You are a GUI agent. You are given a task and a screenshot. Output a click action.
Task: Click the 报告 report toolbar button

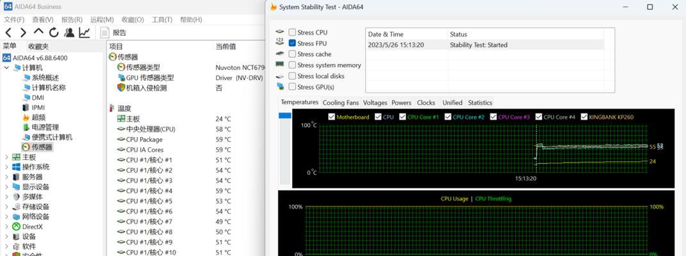[114, 33]
